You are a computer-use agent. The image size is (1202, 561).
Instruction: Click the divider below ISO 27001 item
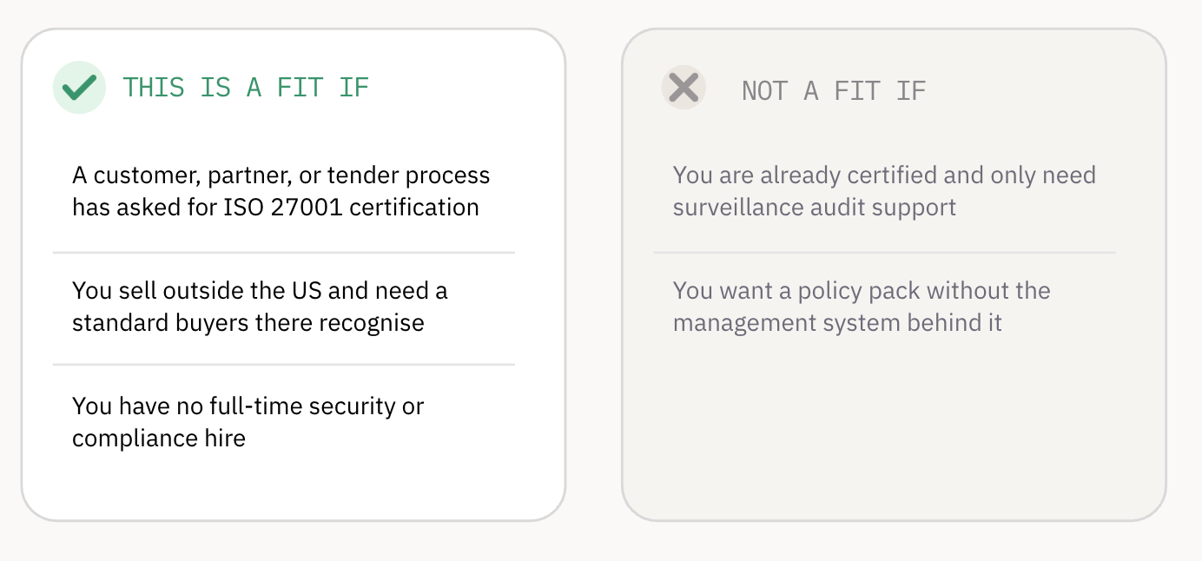(284, 253)
